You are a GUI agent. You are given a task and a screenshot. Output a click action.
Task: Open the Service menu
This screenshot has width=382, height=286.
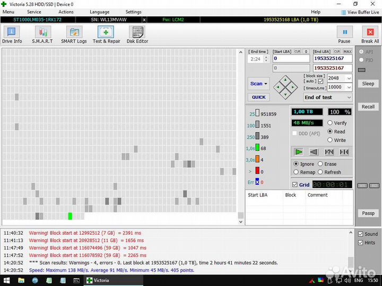click(x=34, y=12)
